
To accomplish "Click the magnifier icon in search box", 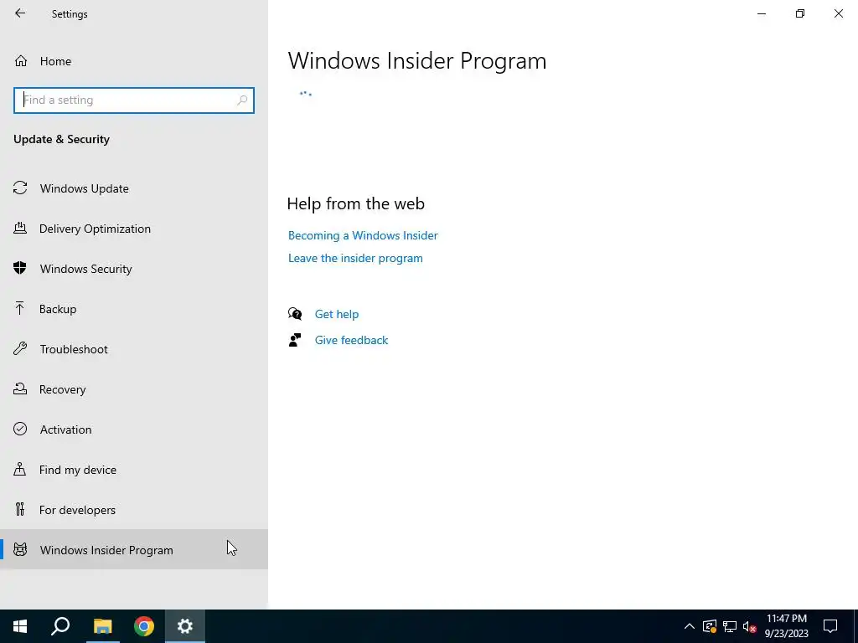I will [x=242, y=100].
